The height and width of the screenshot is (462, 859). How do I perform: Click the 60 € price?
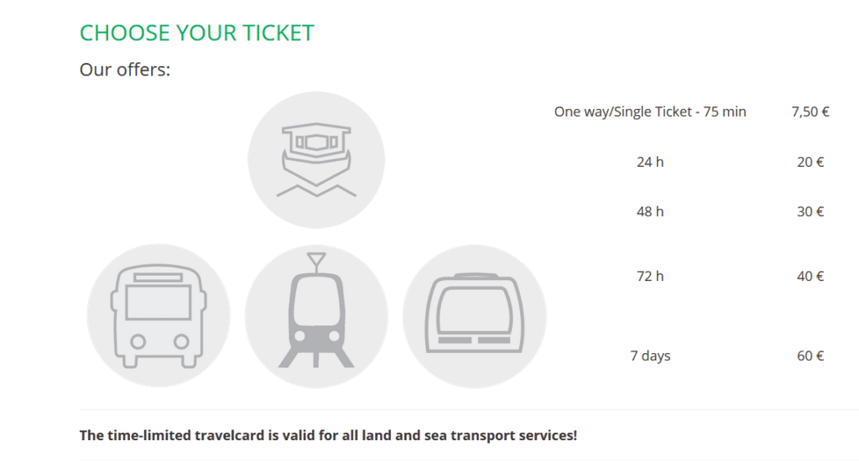810,356
